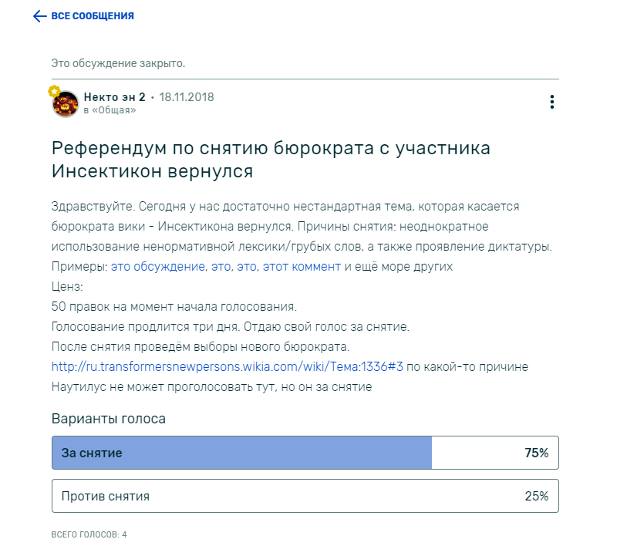Click the referendum post title heading
Image resolution: width=627 pixels, height=556 pixels.
point(271,160)
